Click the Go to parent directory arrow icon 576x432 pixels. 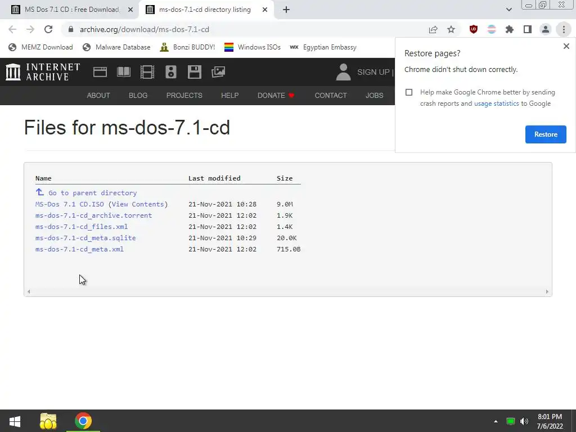pos(40,192)
